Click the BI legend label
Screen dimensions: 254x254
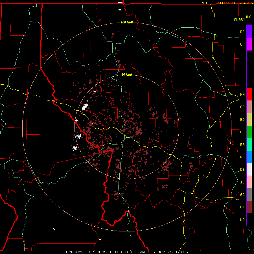(242, 207)
